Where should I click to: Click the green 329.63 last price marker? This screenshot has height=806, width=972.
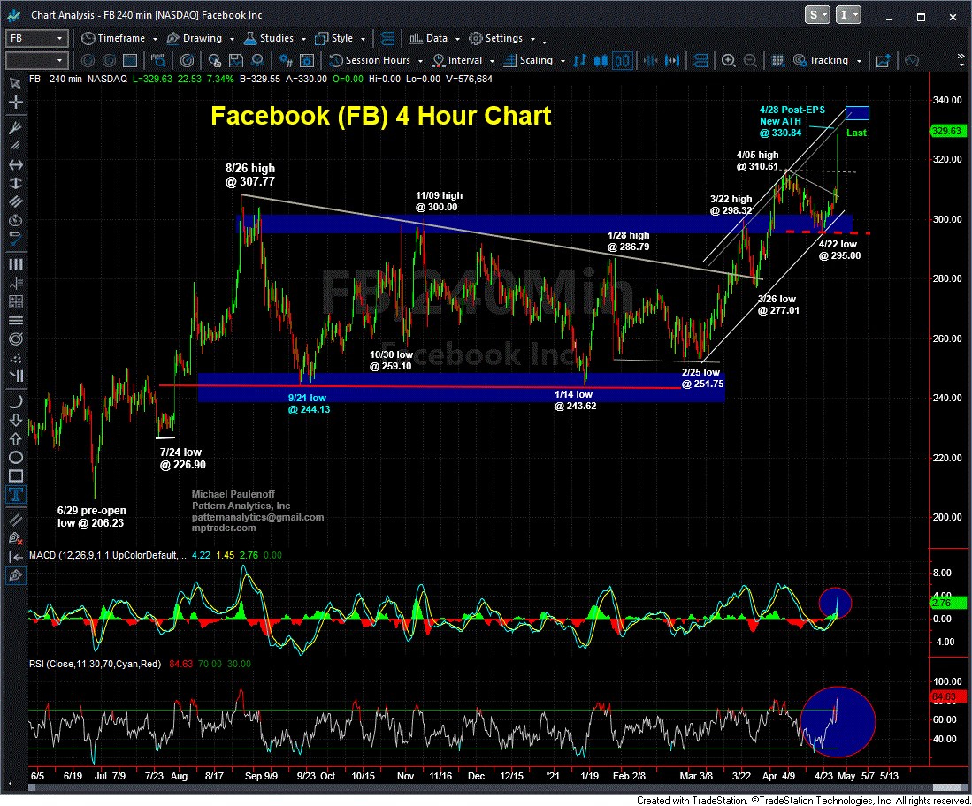tap(948, 131)
